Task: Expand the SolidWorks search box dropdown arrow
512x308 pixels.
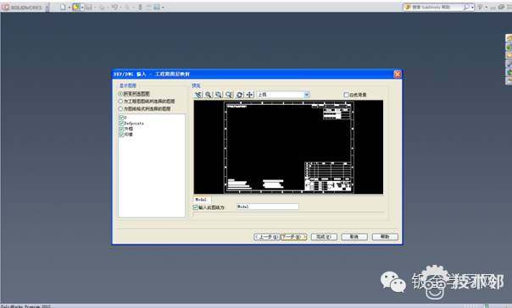Action: click(472, 7)
